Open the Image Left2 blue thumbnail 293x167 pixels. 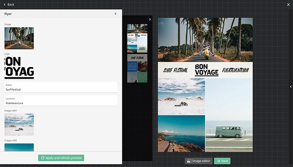[19, 147]
